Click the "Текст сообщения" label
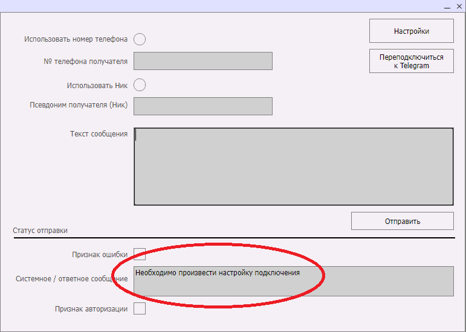Screen dimensions: 466x332 (99, 133)
